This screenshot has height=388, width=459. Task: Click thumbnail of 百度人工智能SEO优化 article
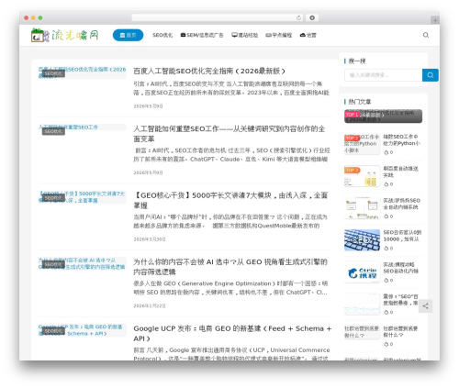tap(83, 72)
